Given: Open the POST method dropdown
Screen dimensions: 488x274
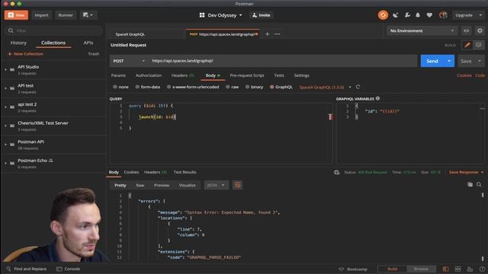Looking at the screenshot, I should [129, 61].
